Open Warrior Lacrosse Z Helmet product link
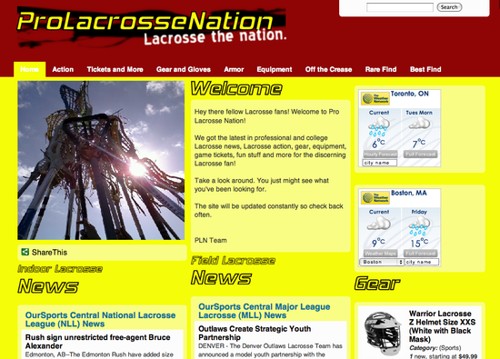500x359 pixels. [442, 326]
